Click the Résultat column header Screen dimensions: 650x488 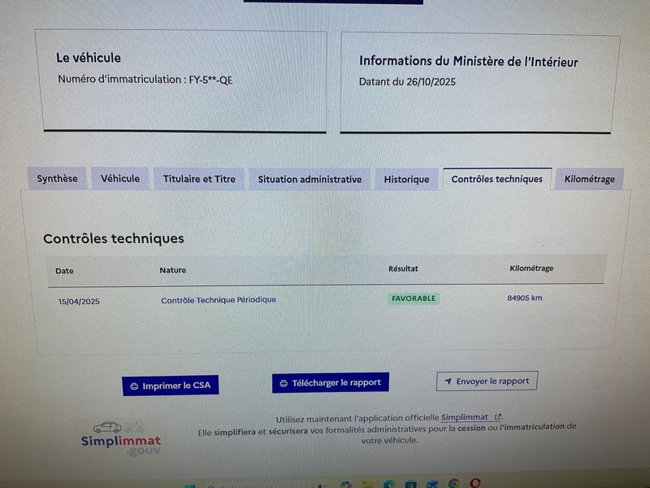(x=403, y=269)
